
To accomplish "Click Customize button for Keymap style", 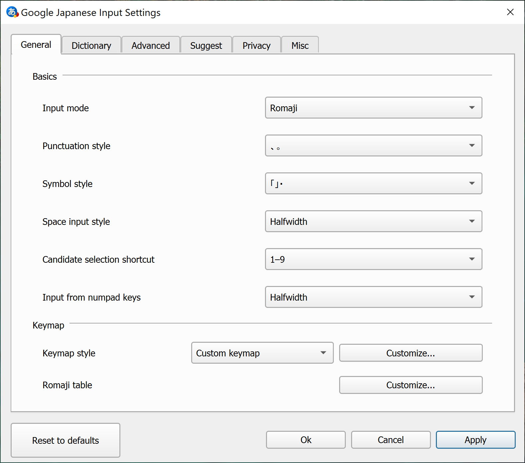I will coord(411,353).
